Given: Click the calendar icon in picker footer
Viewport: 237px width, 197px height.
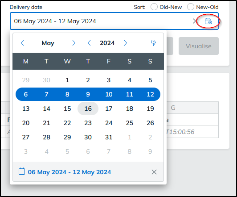Looking at the screenshot, I should click(22, 172).
